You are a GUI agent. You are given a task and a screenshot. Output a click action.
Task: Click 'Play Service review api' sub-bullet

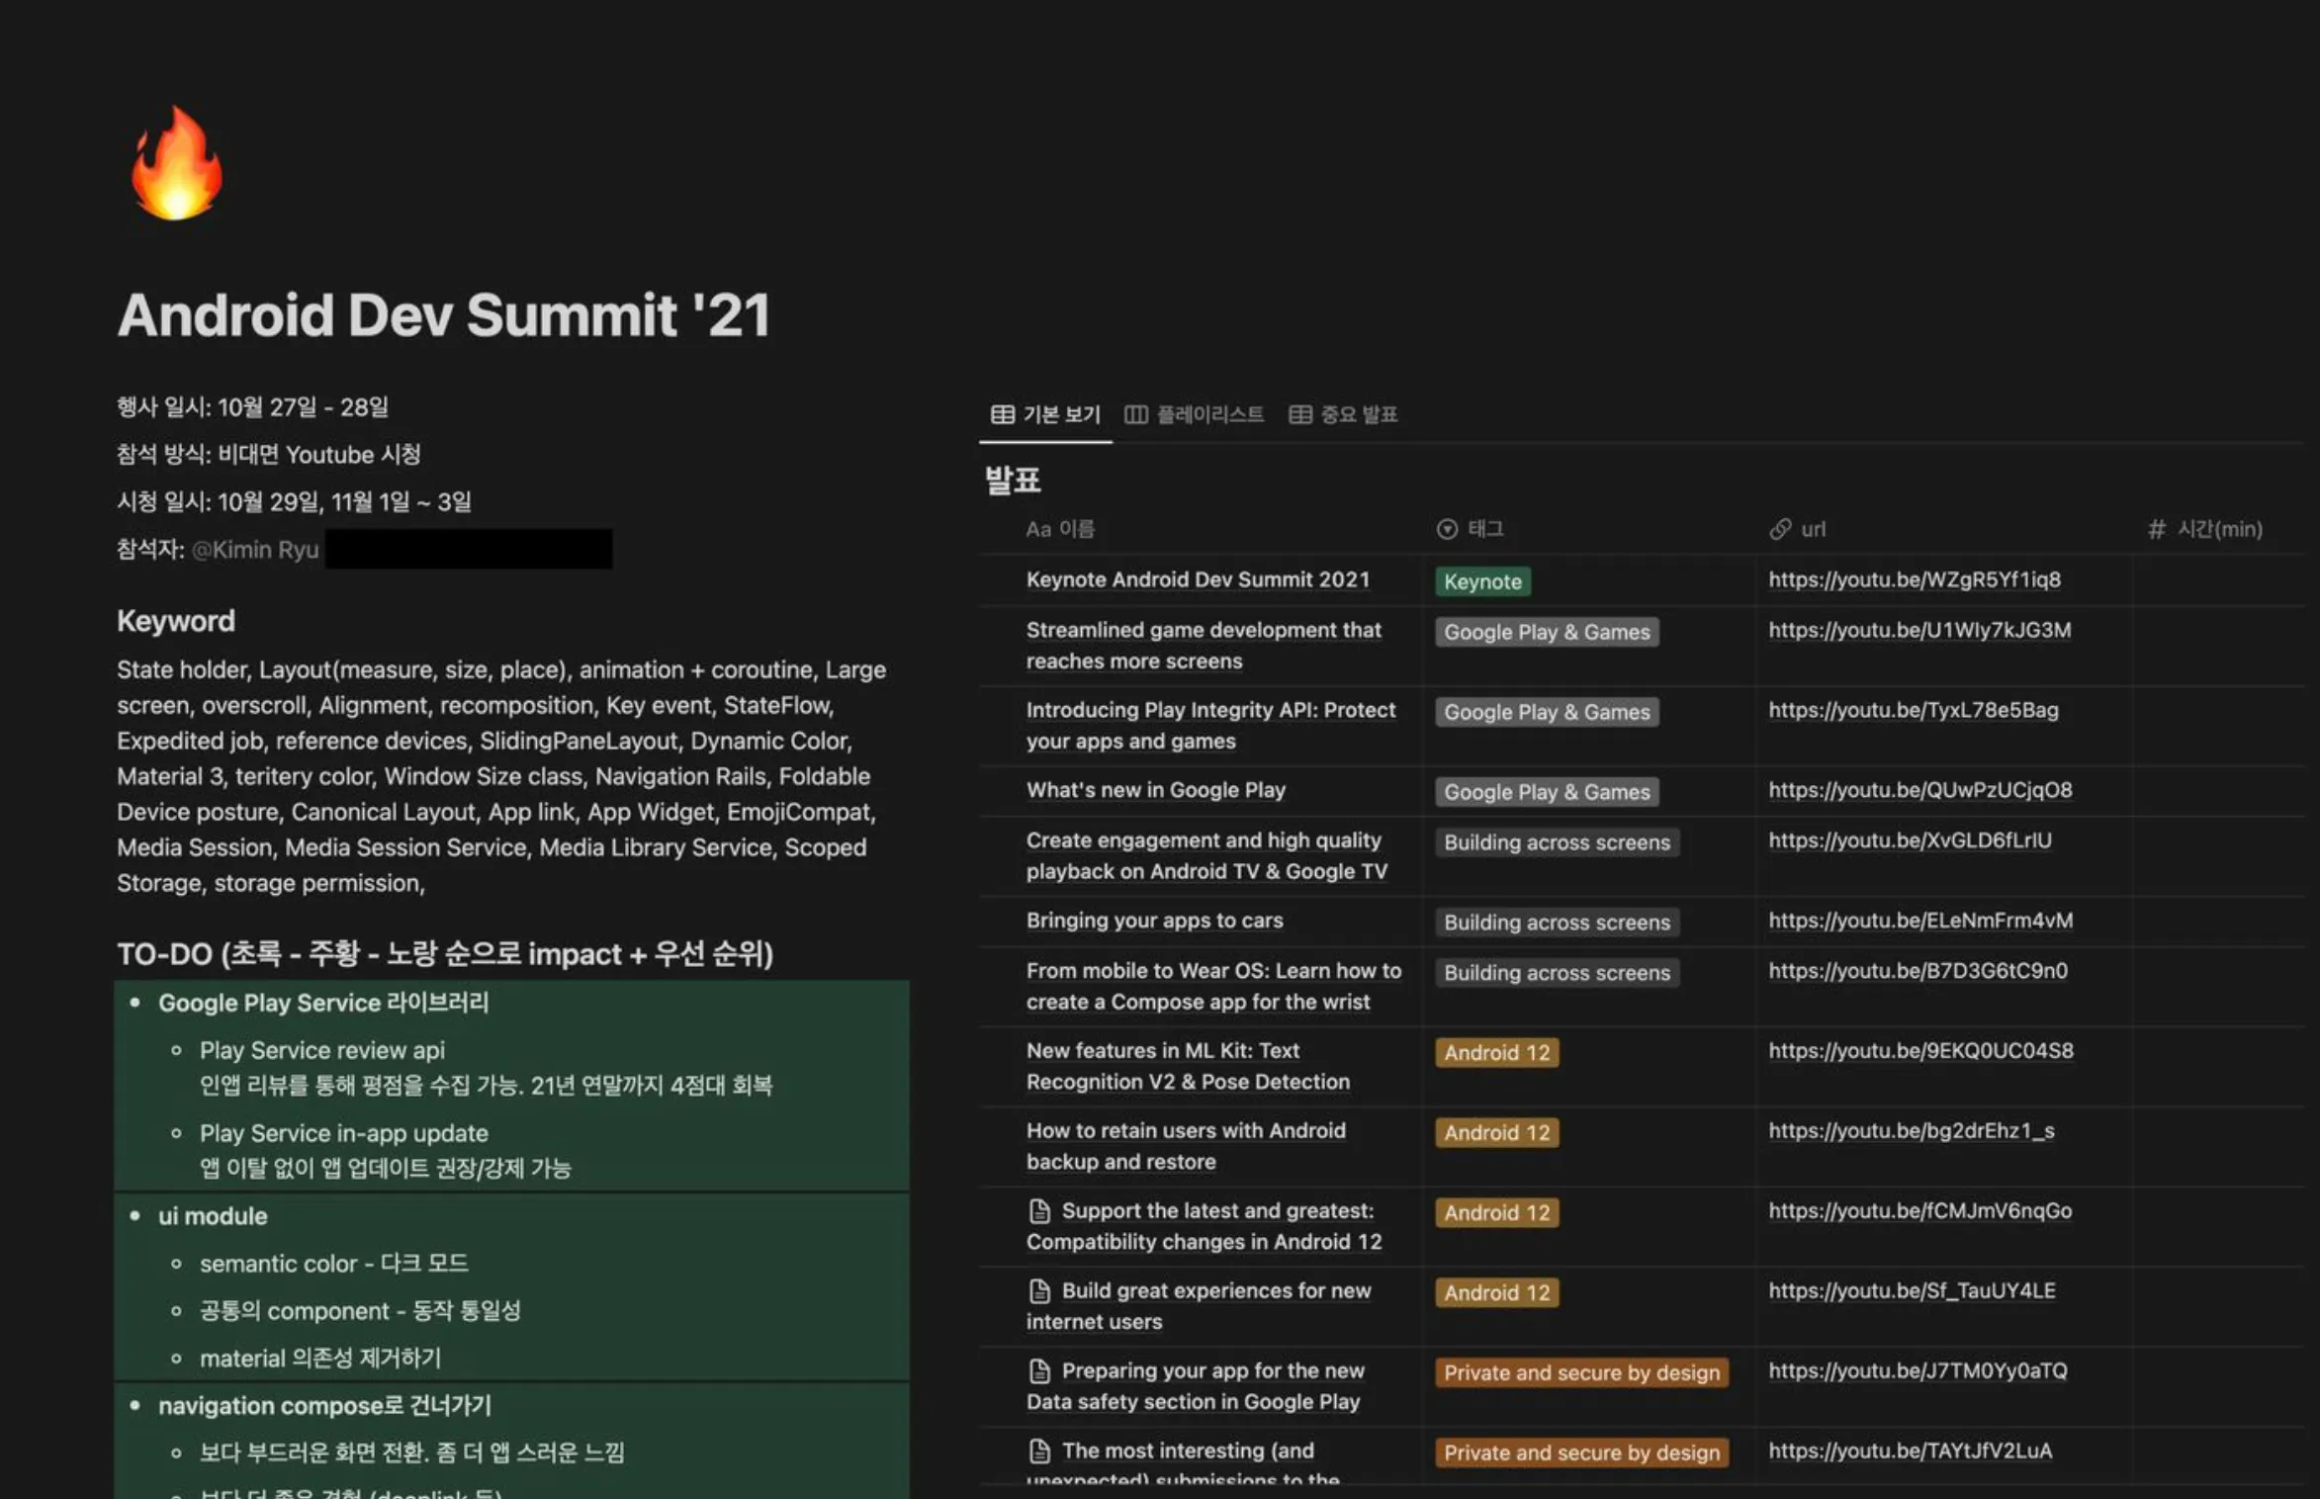point(321,1051)
